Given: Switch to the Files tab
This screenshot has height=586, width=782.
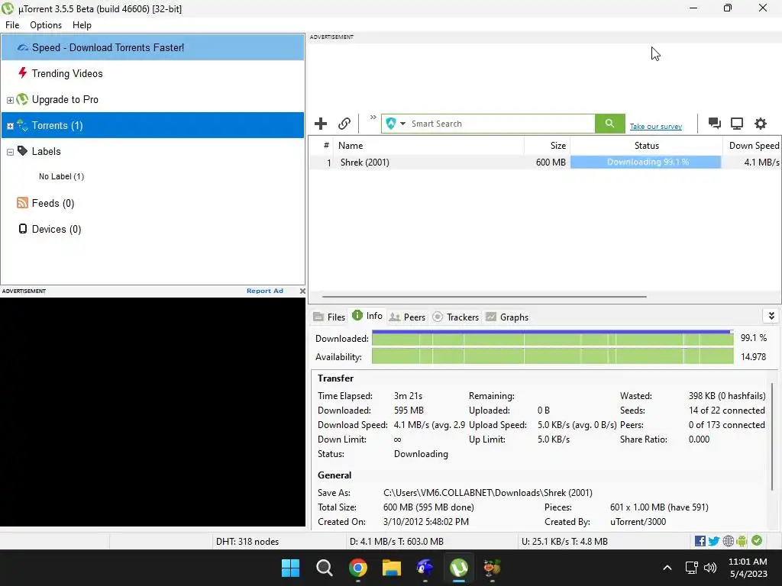Looking at the screenshot, I should [x=329, y=317].
